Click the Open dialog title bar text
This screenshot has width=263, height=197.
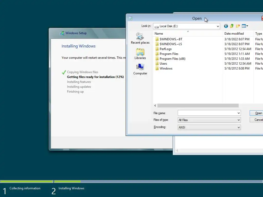[197, 18]
